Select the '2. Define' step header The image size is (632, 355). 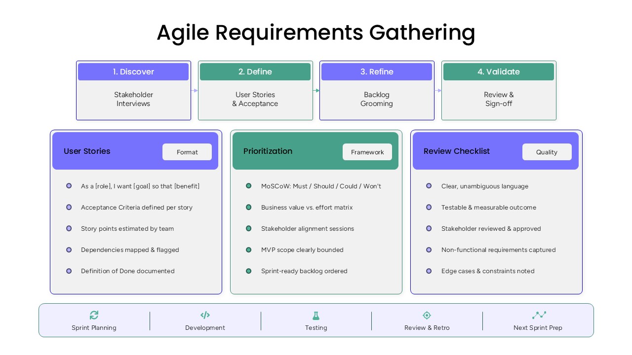click(x=255, y=71)
